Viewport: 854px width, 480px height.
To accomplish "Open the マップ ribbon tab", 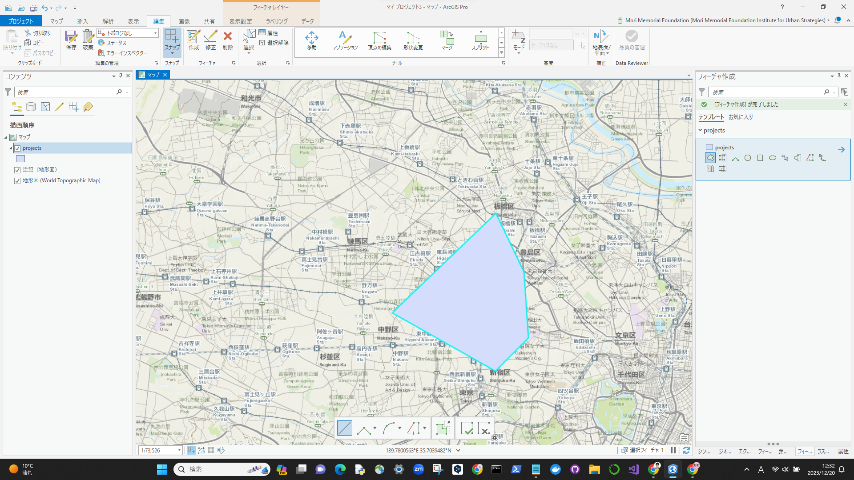I will coord(56,21).
